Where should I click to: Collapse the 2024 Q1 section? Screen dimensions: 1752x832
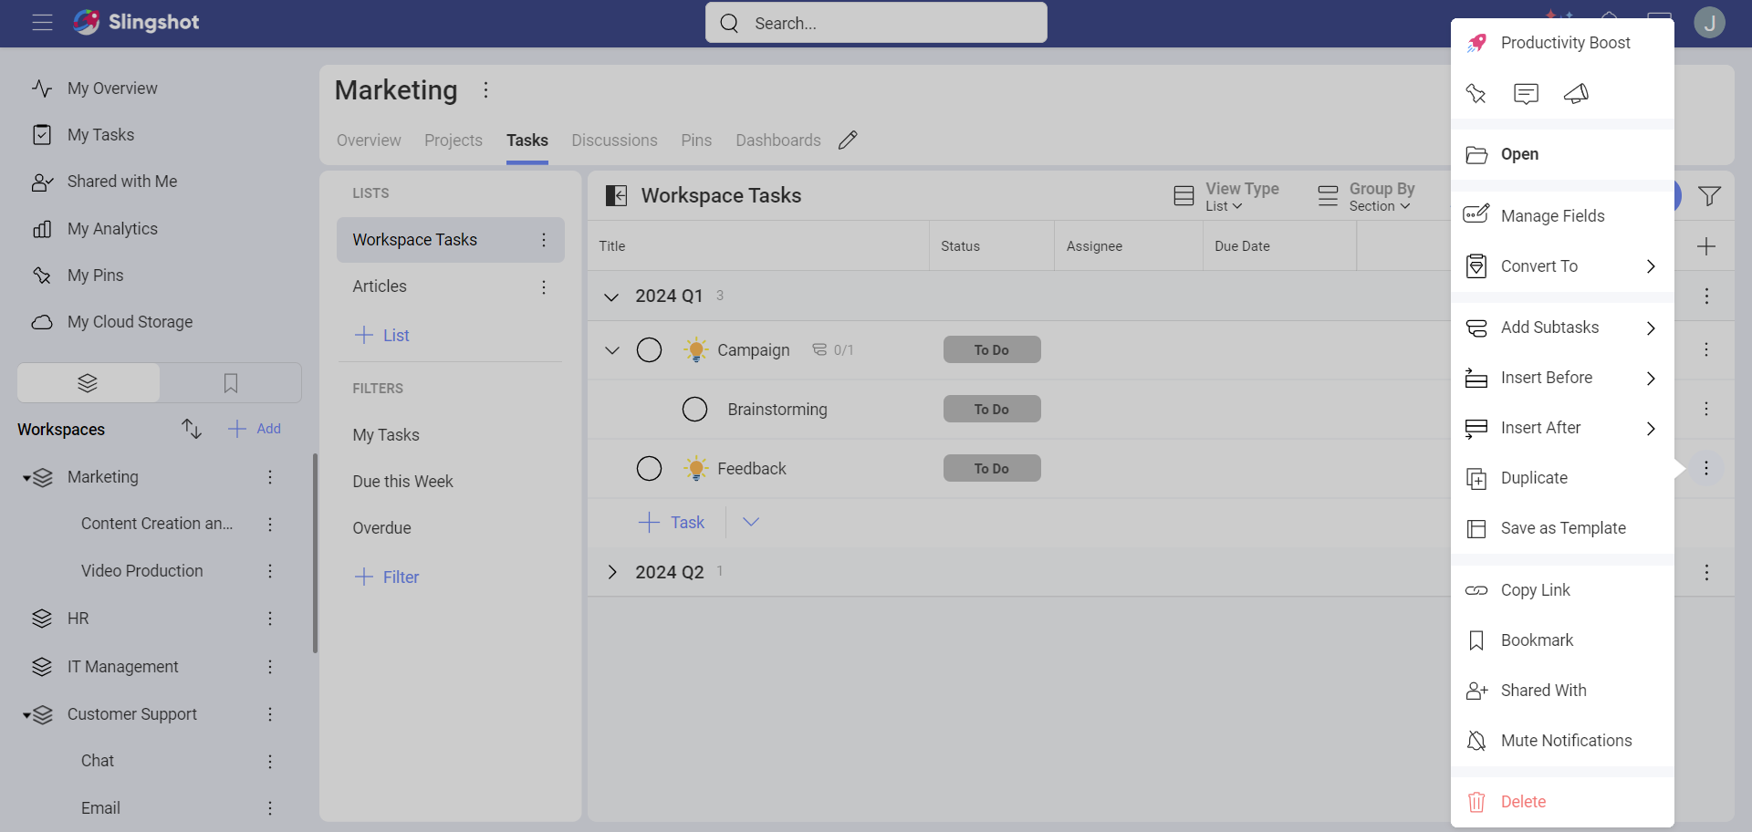tap(611, 296)
